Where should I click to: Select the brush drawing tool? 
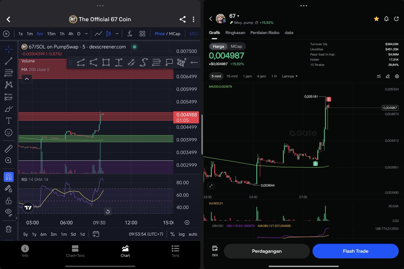[x=9, y=109]
